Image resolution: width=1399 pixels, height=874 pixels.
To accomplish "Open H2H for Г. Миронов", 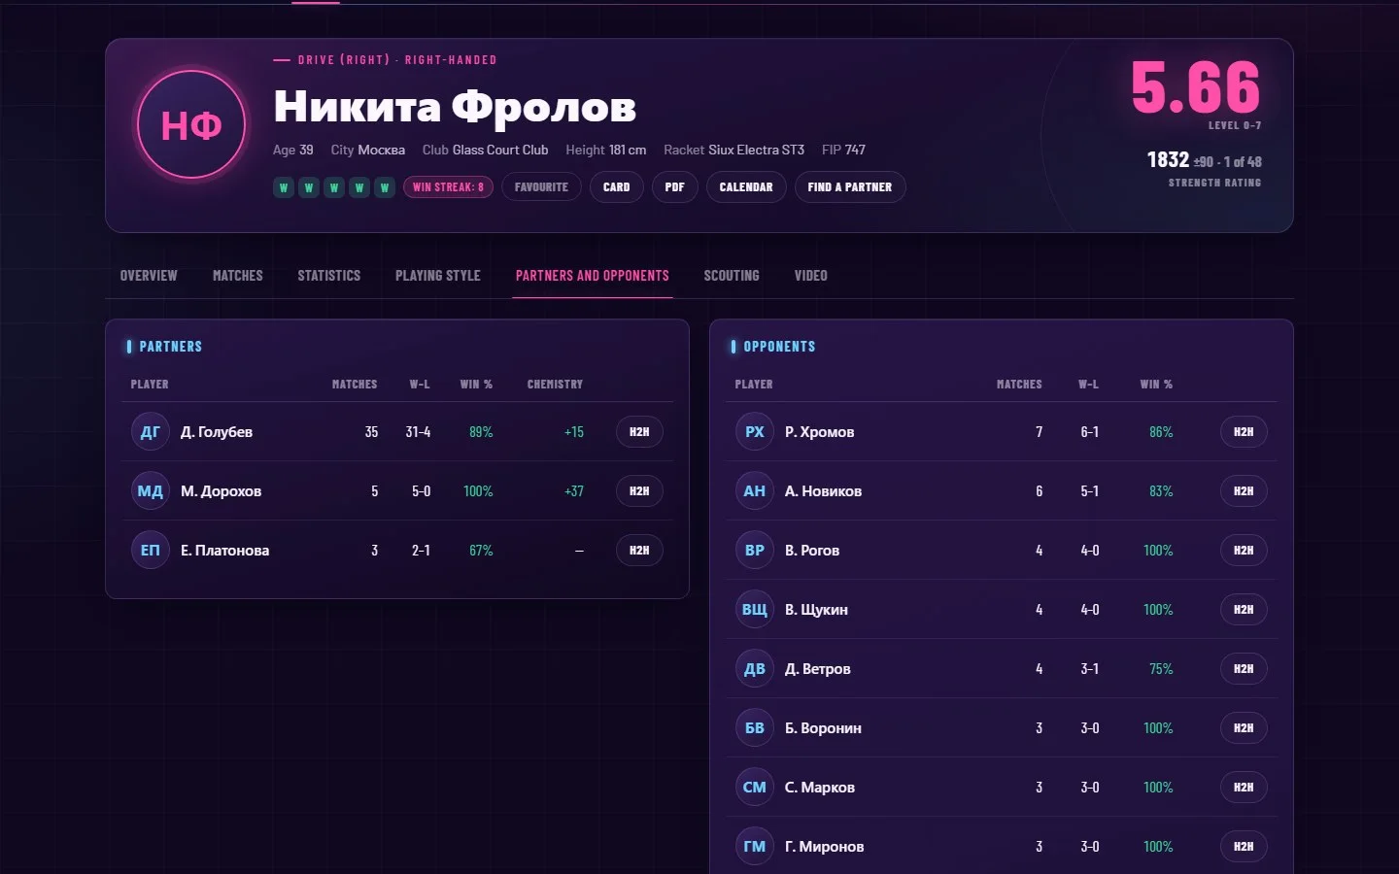I will tap(1244, 847).
